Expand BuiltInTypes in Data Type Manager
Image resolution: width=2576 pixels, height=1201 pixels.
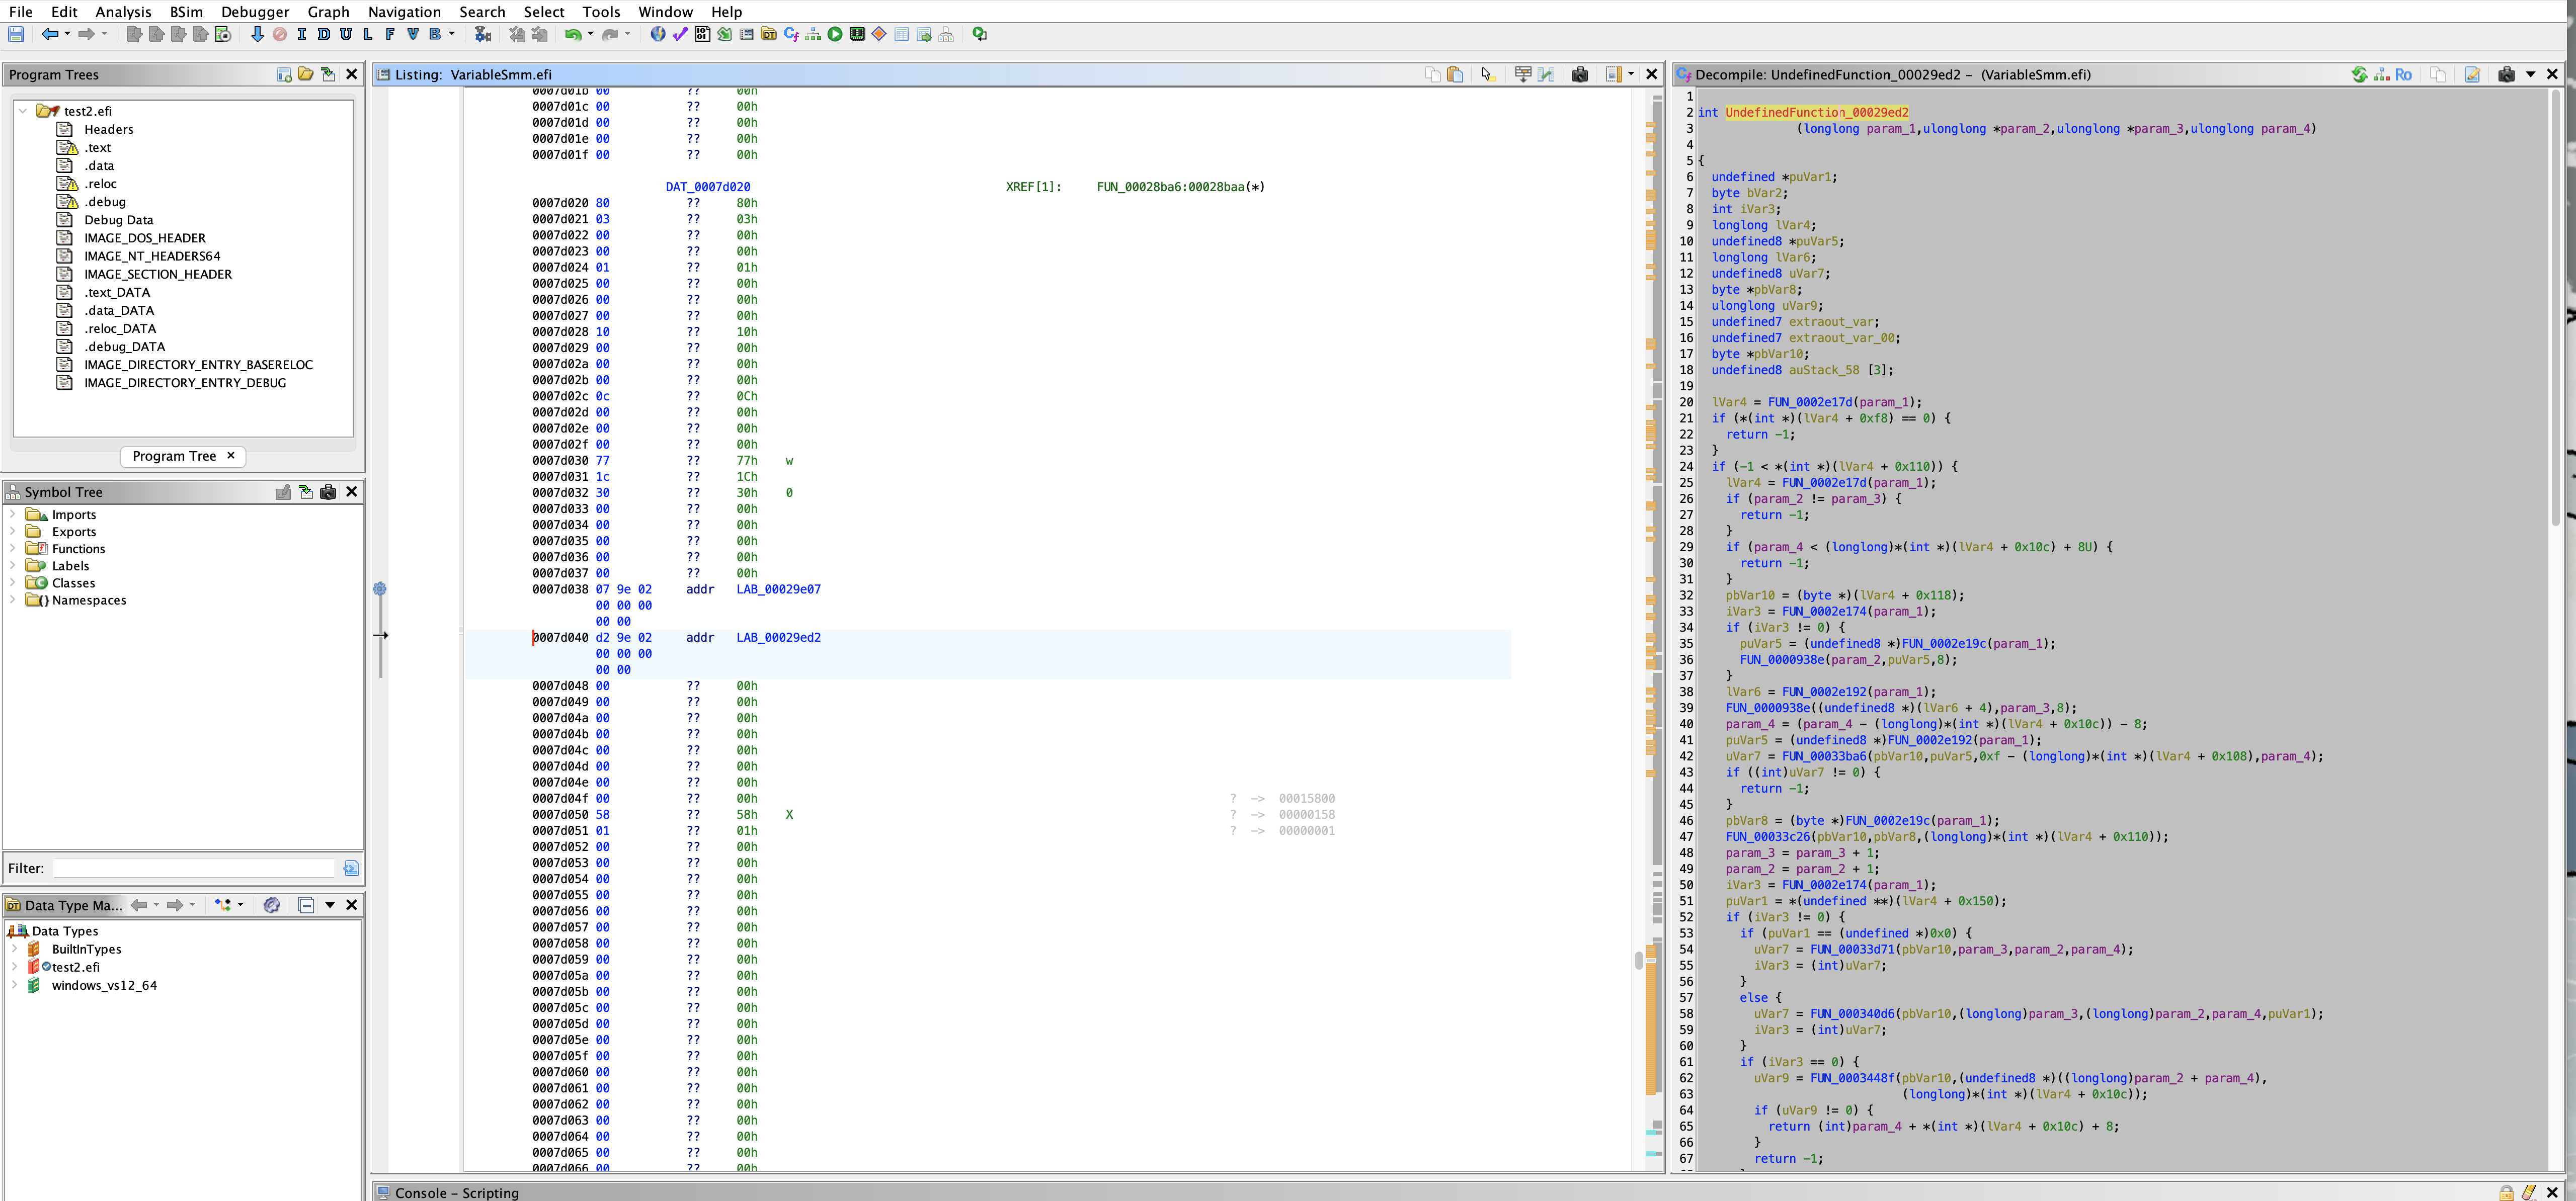(14, 949)
